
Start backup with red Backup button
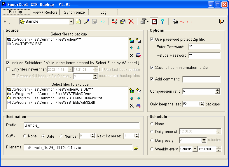pyautogui.click(x=183, y=21)
